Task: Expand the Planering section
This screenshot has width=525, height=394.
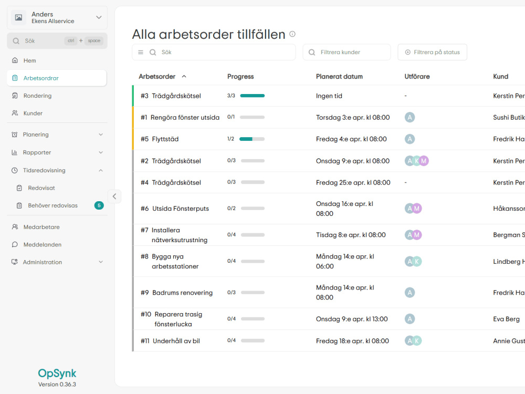Action: tap(57, 134)
